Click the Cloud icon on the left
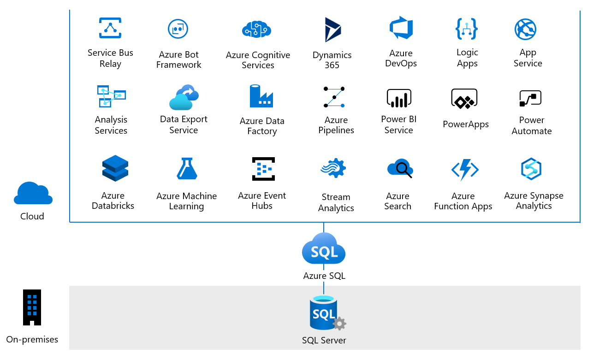This screenshot has height=360, width=593. click(x=33, y=193)
